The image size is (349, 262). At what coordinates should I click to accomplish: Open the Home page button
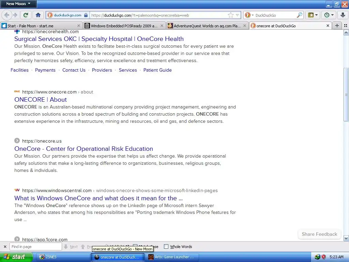point(38,15)
